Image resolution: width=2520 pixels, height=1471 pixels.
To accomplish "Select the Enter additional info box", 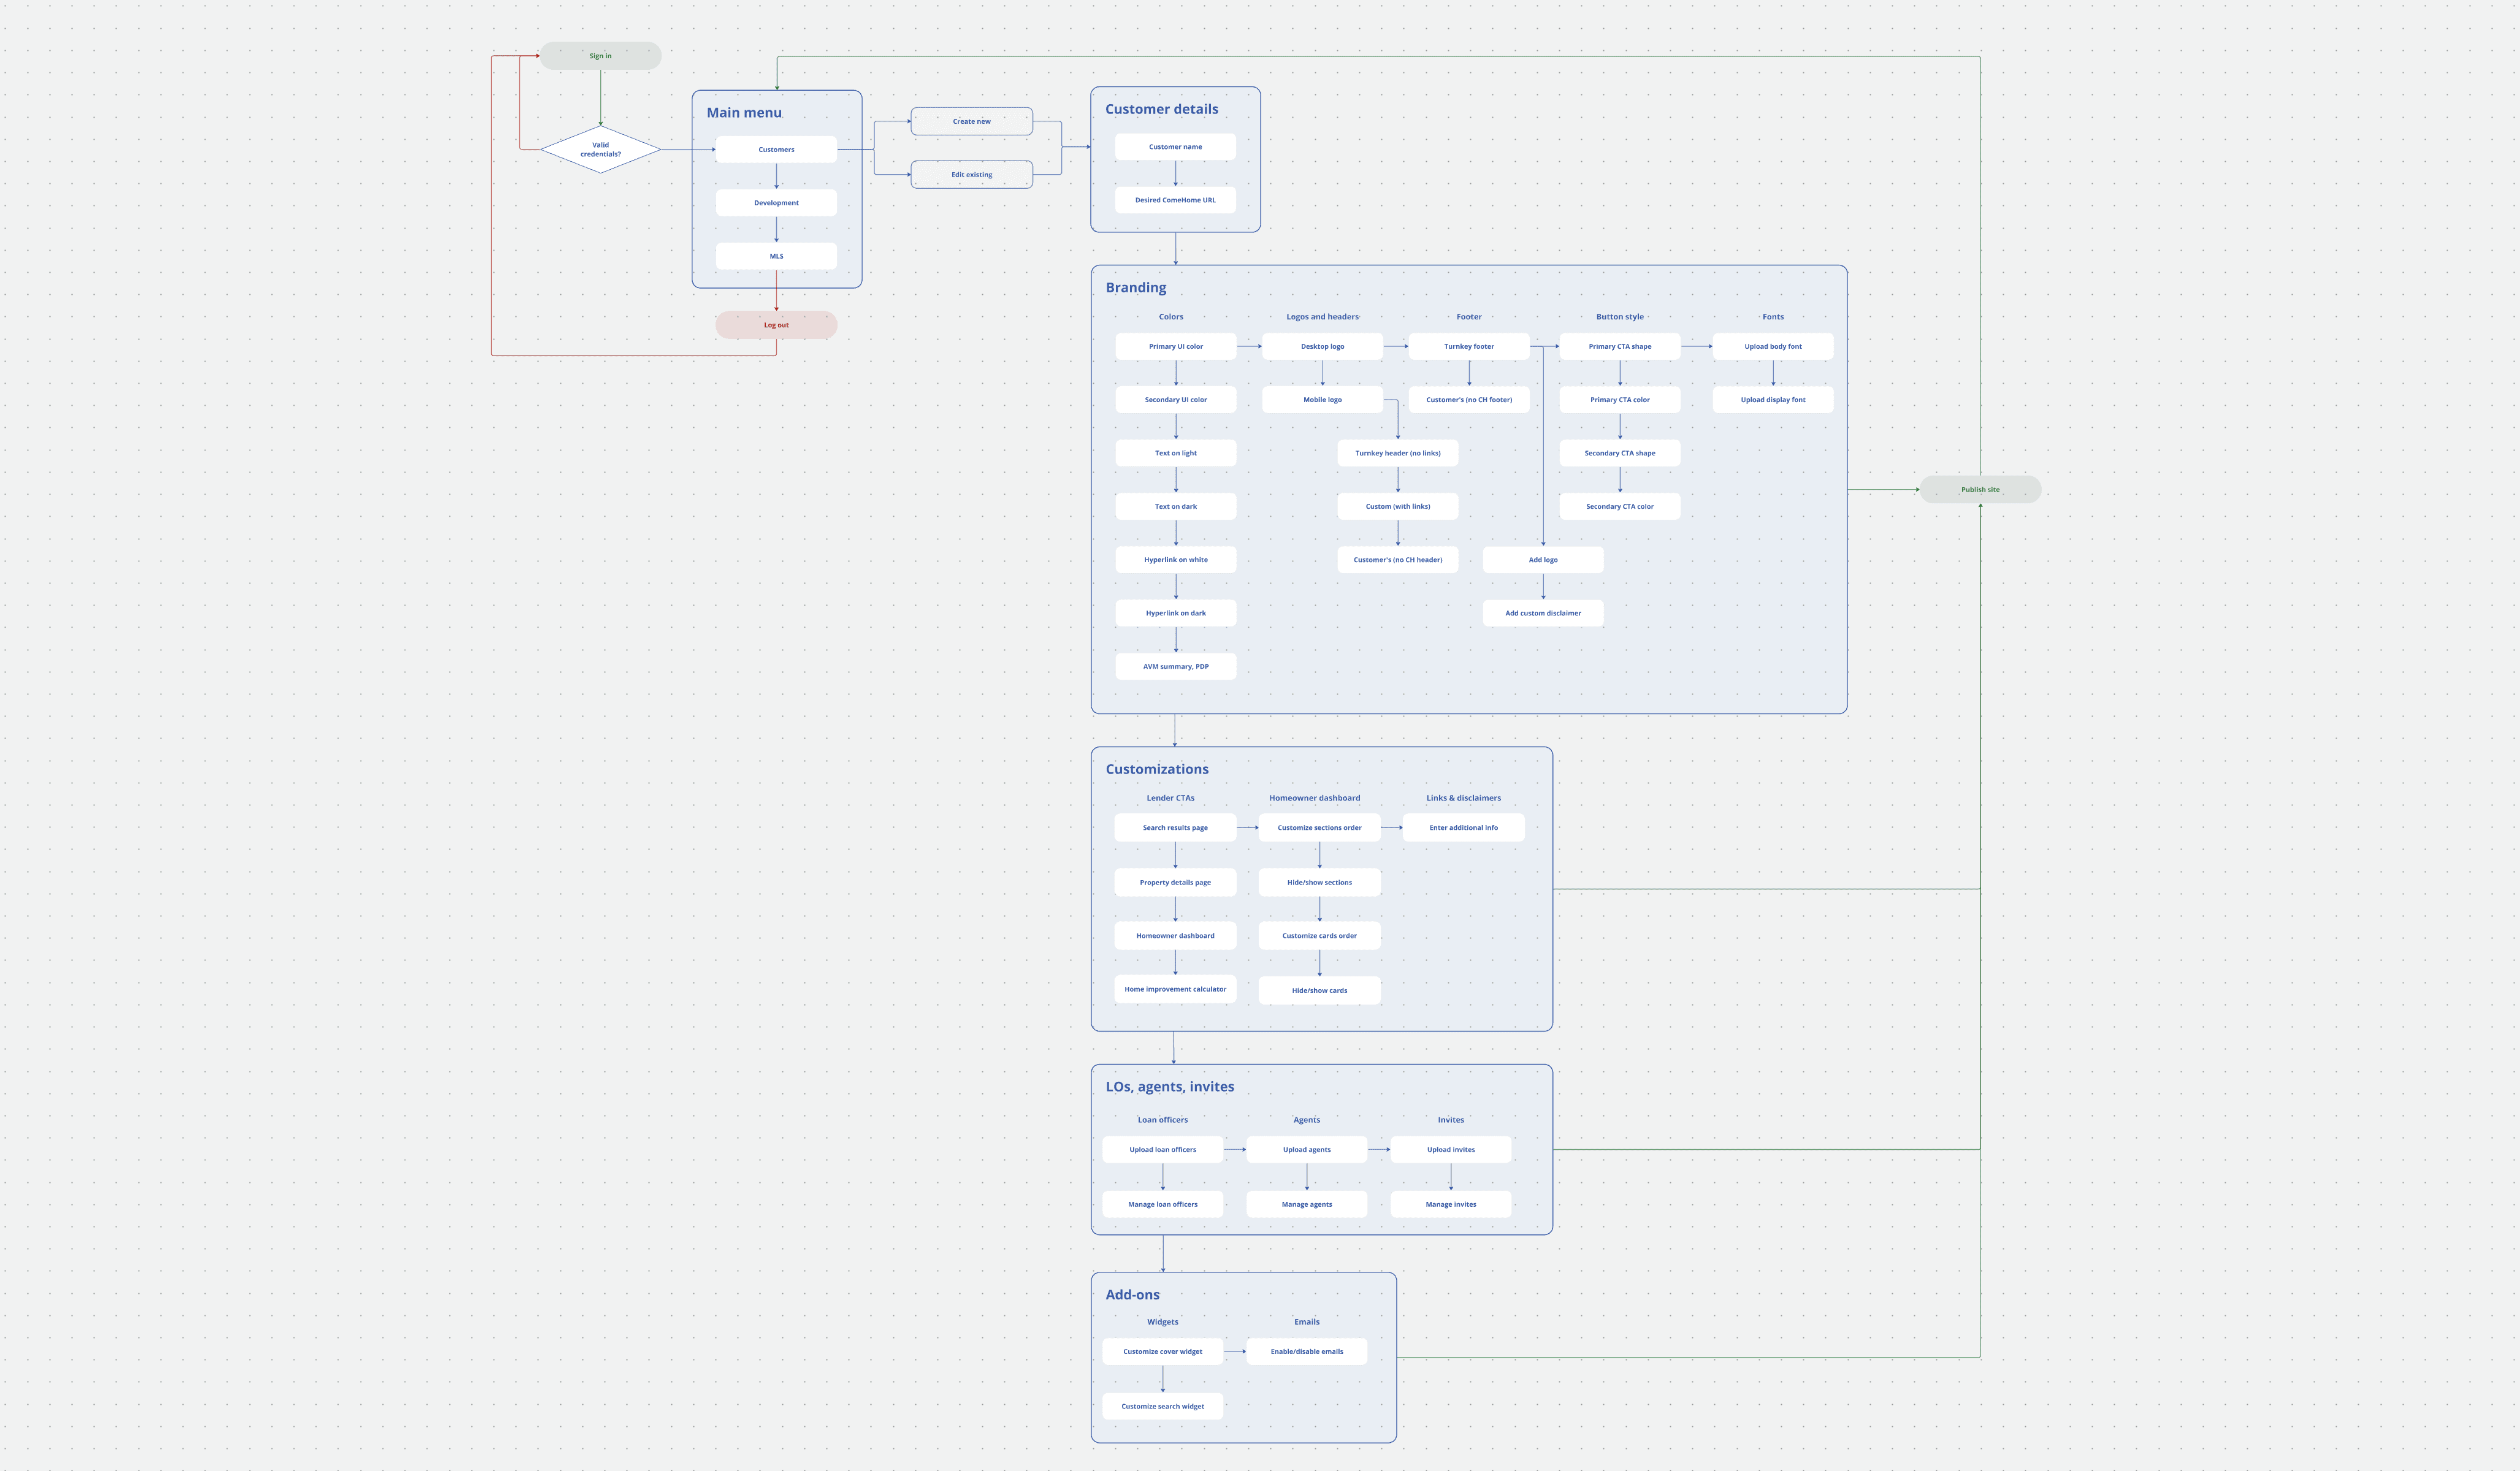I will [x=1463, y=827].
